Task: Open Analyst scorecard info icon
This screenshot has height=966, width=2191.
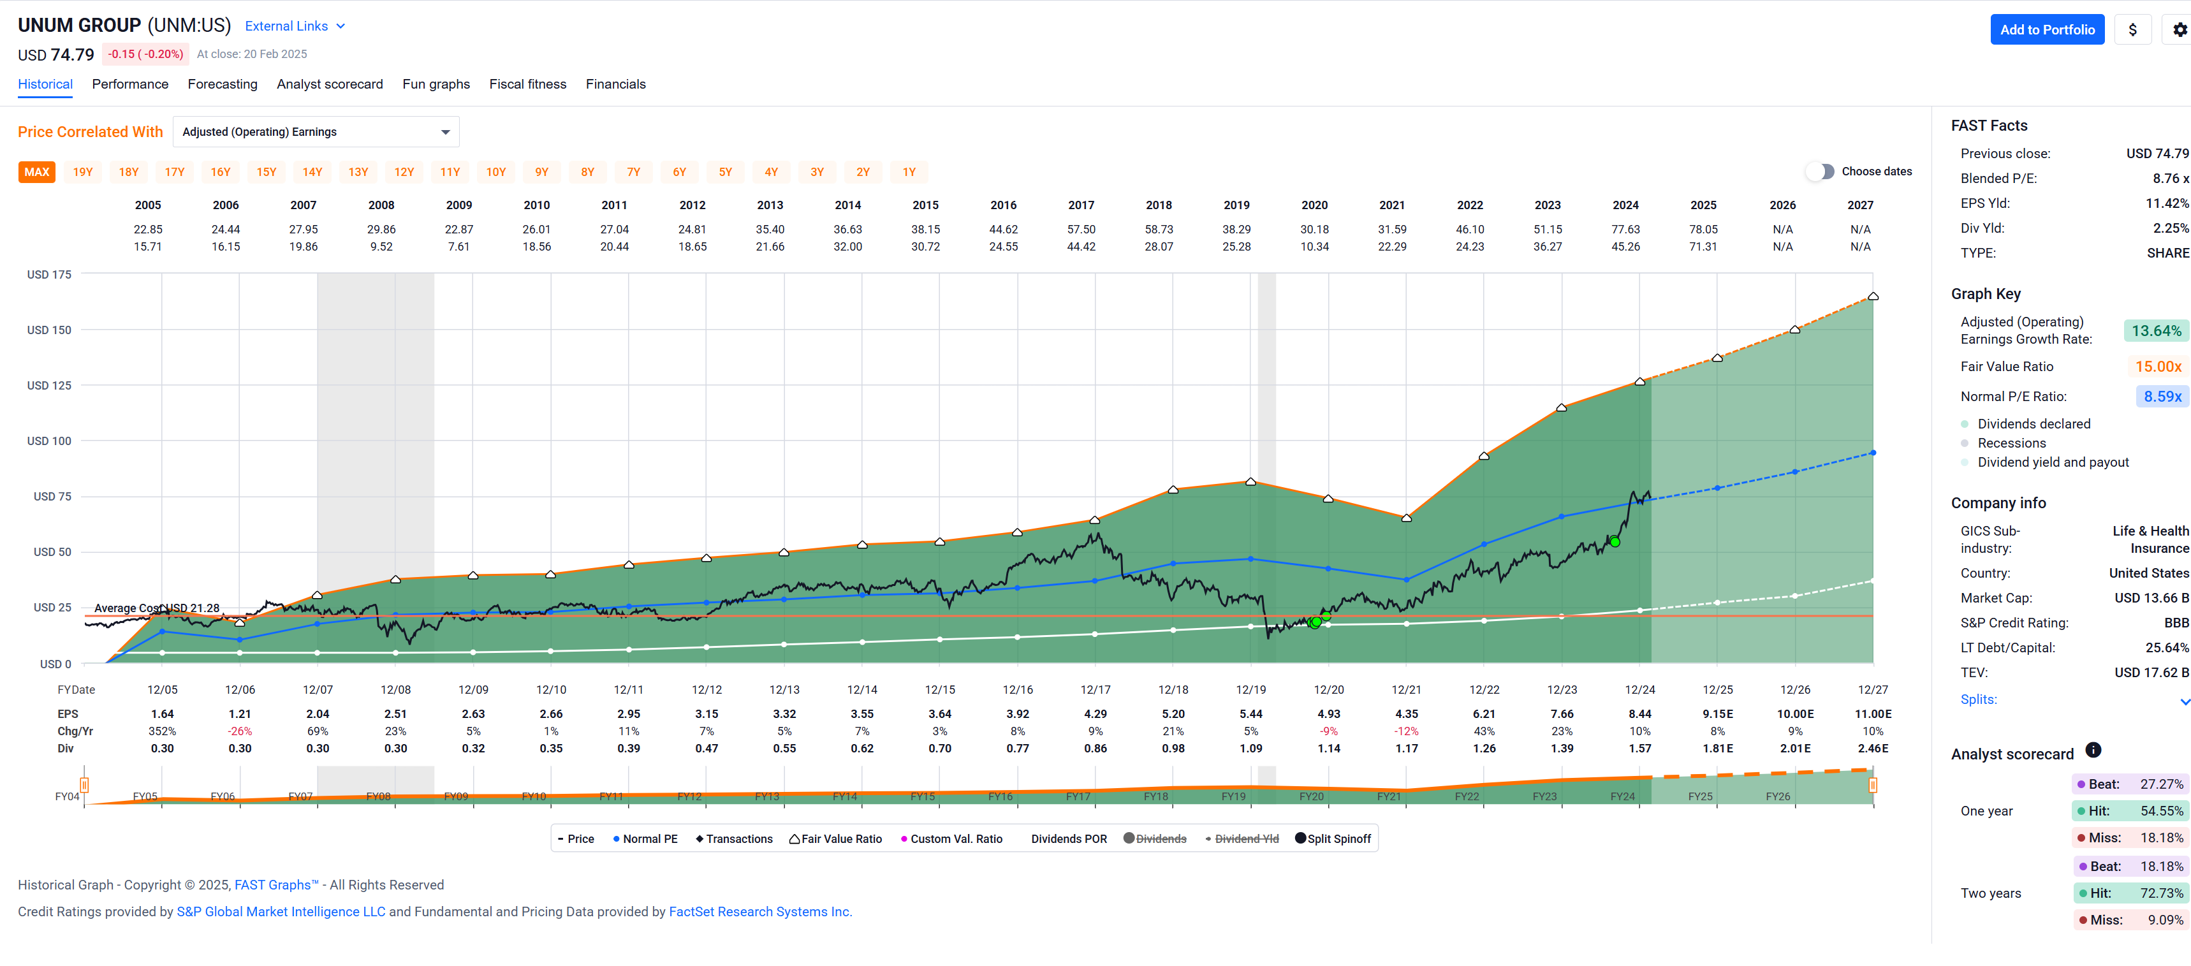Action: coord(2093,750)
